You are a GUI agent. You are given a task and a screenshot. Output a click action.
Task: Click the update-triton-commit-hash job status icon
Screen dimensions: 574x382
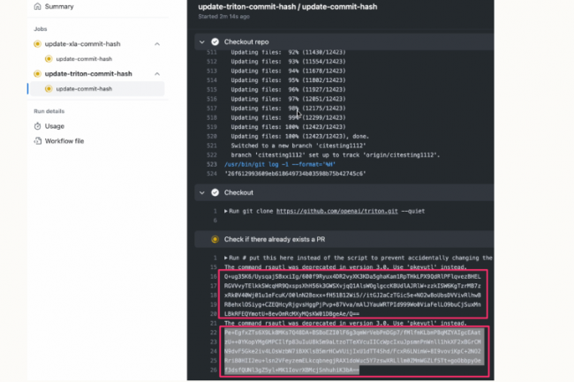pyautogui.click(x=36, y=74)
